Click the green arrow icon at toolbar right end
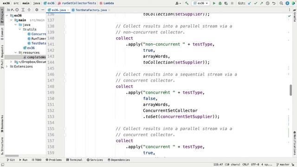Viewport: 297px width, 167px height. tap(293, 3)
